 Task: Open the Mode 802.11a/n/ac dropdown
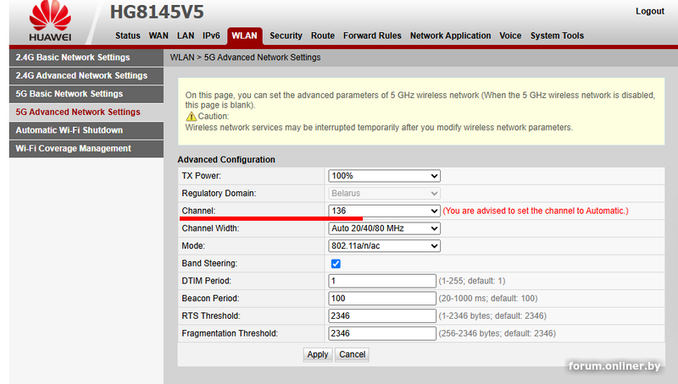point(384,246)
